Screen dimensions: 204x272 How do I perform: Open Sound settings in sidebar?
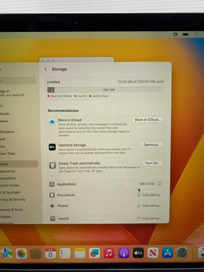coord(2,139)
